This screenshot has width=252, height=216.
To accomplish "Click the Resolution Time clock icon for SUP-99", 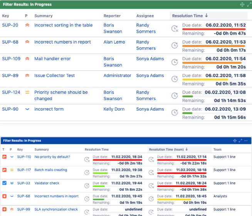I will point(87,212).
